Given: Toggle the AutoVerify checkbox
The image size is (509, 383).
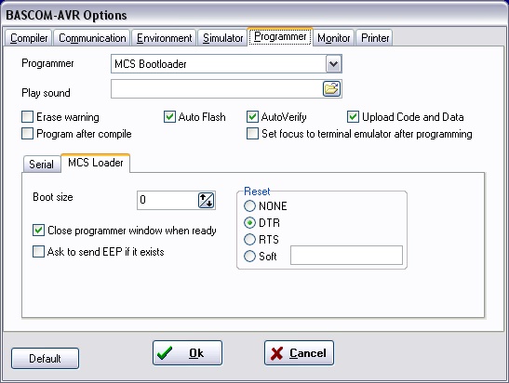Looking at the screenshot, I should (252, 117).
